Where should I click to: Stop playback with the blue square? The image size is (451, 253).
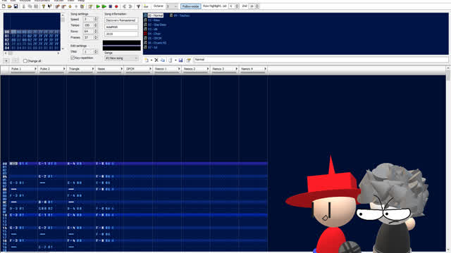pos(110,6)
